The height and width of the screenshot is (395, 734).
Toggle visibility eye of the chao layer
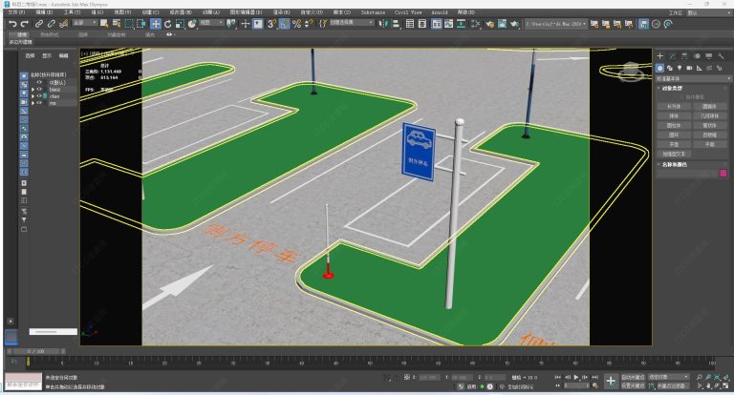[37, 96]
